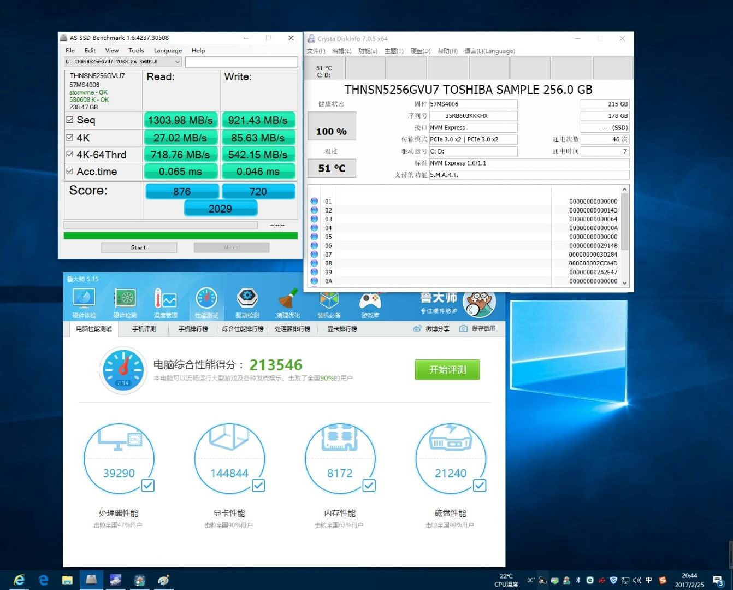Click the 内存性能 memory score circle icon
Image resolution: width=733 pixels, height=590 pixels.
point(340,458)
